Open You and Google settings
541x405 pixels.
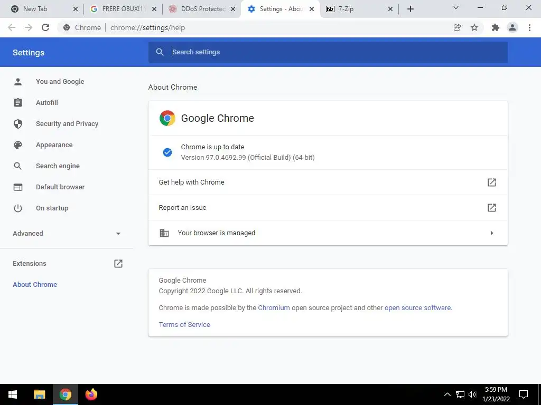pyautogui.click(x=60, y=82)
